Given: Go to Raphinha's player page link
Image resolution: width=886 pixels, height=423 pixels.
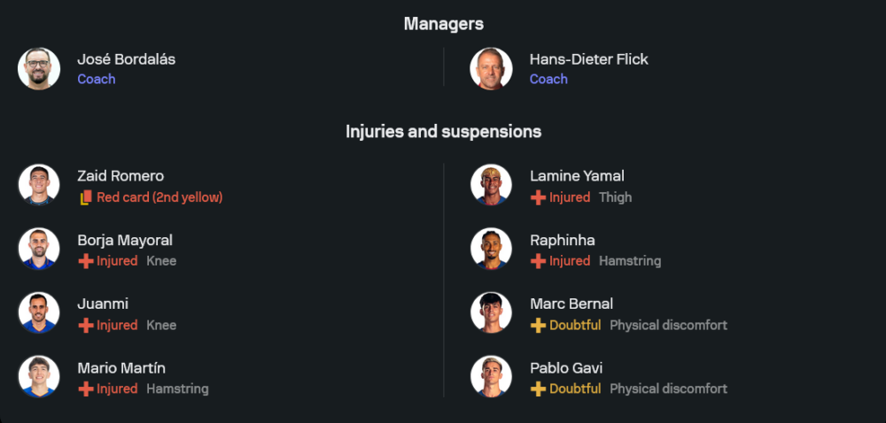Looking at the screenshot, I should [x=562, y=240].
